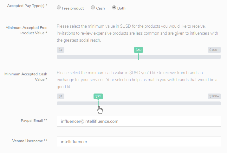
Task: Choose the Cash pay type option
Action: [93, 8]
